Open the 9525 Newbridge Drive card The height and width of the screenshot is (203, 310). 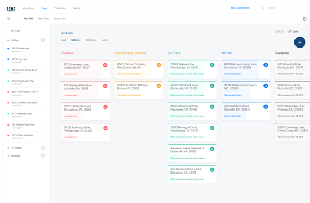point(292,111)
